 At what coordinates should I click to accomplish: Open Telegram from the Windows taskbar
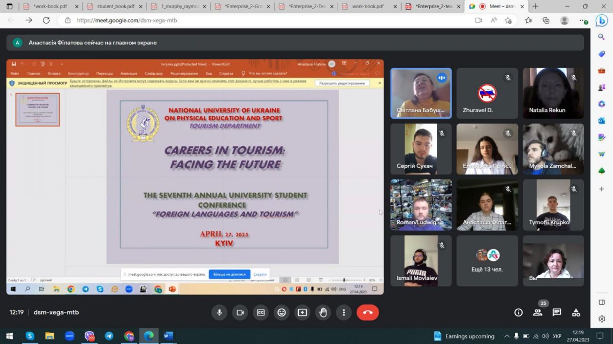coord(109,336)
